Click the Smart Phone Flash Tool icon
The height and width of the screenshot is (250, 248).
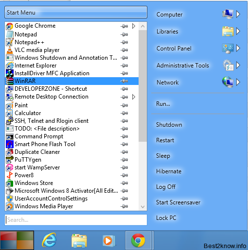(10, 144)
